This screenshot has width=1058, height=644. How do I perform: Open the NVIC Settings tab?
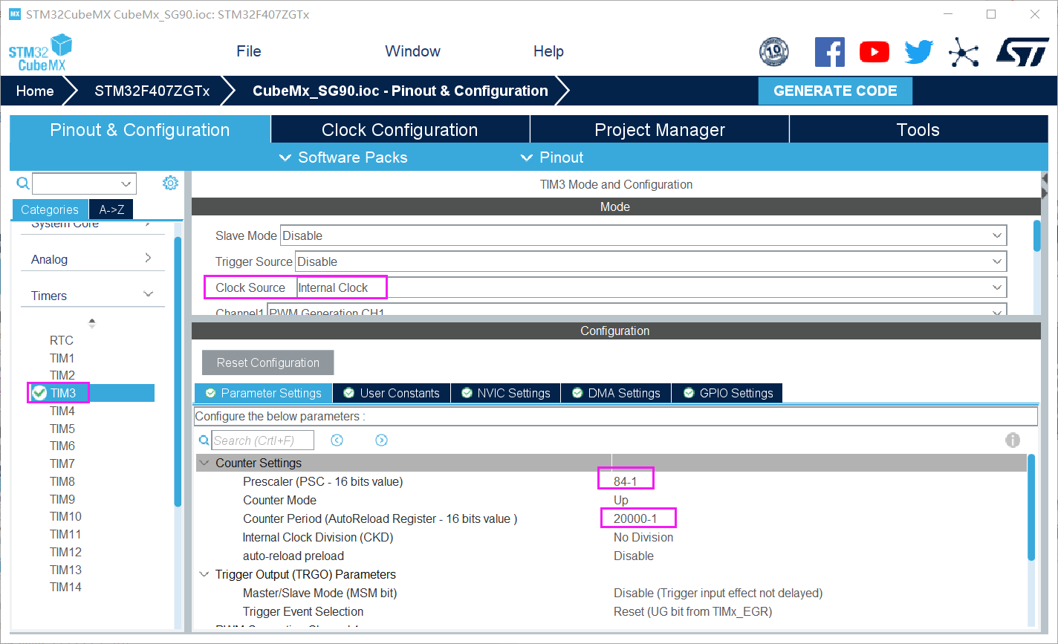[505, 393]
